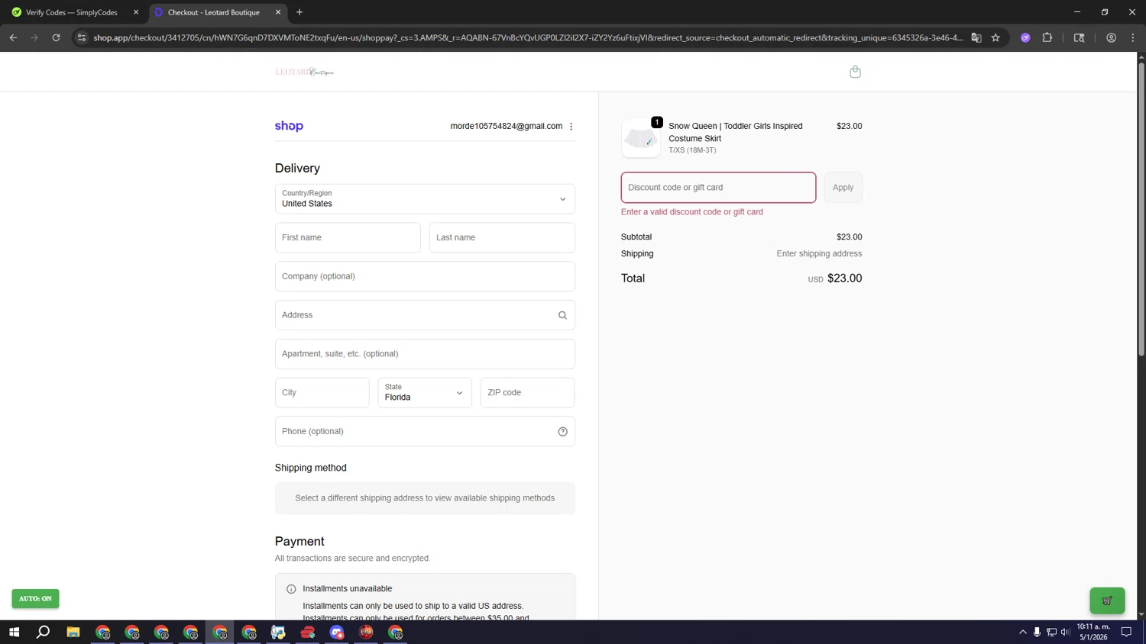Click the 'Installments unavailable' heading

pos(348,589)
